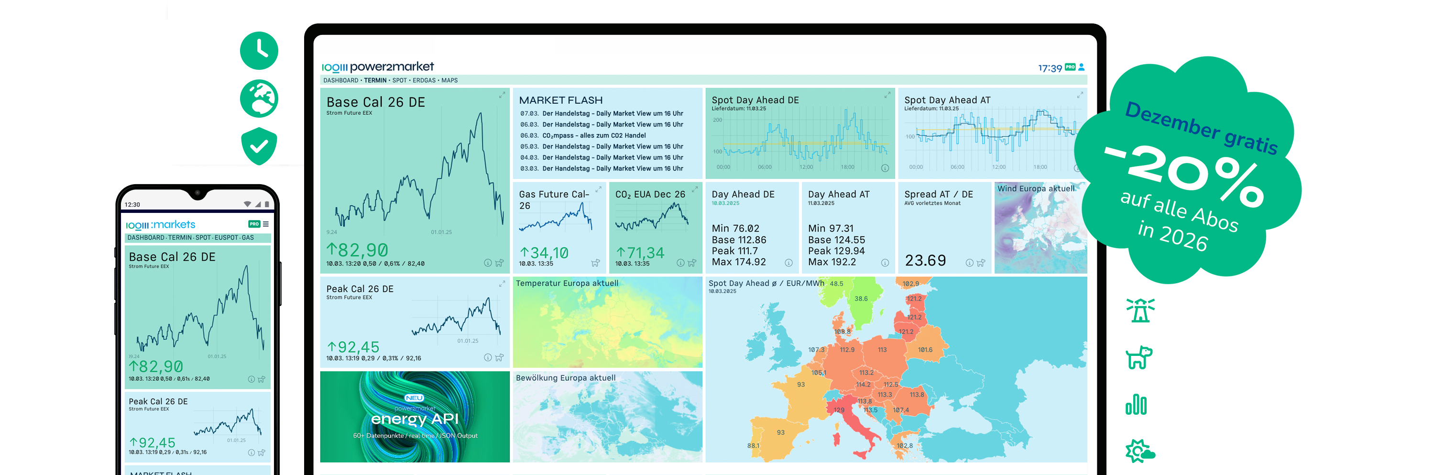Image resolution: width=1434 pixels, height=475 pixels.
Task: Open the Wind Europa aktuell map thumbnail
Action: (x=1040, y=228)
